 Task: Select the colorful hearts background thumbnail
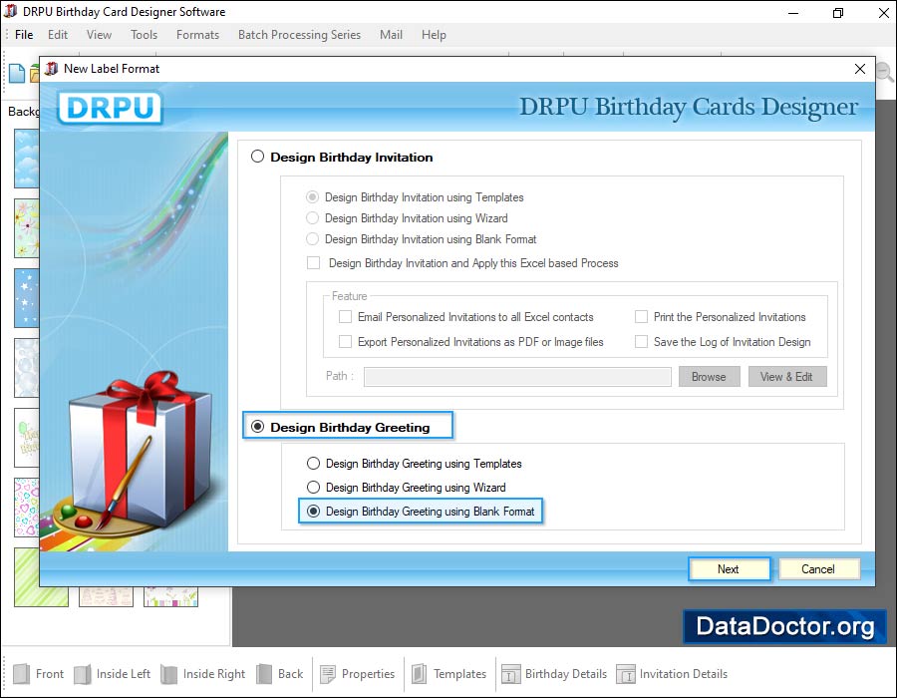pyautogui.click(x=26, y=508)
